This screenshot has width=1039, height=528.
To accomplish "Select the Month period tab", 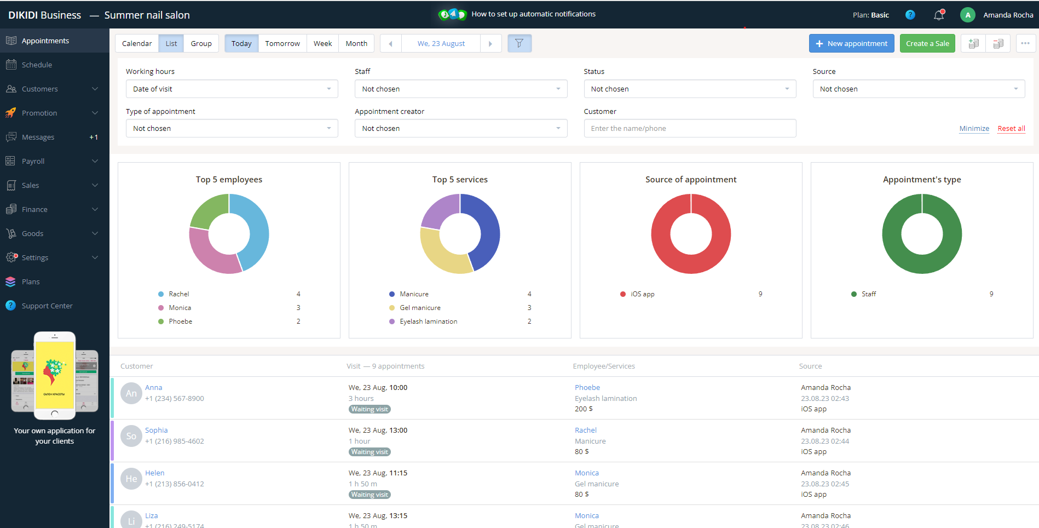I will click(356, 43).
